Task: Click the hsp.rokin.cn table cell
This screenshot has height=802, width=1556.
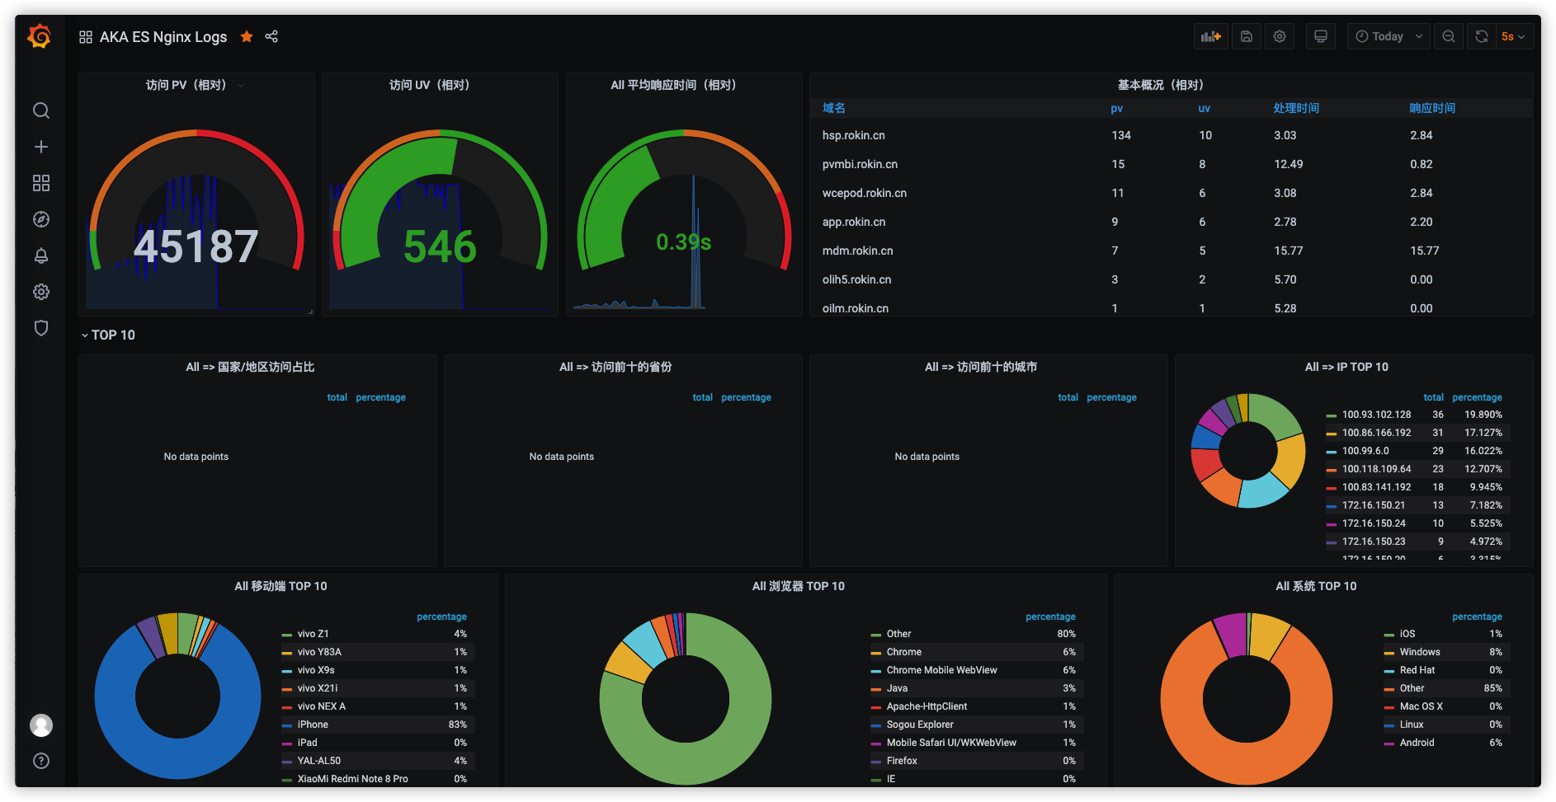Action: click(853, 135)
